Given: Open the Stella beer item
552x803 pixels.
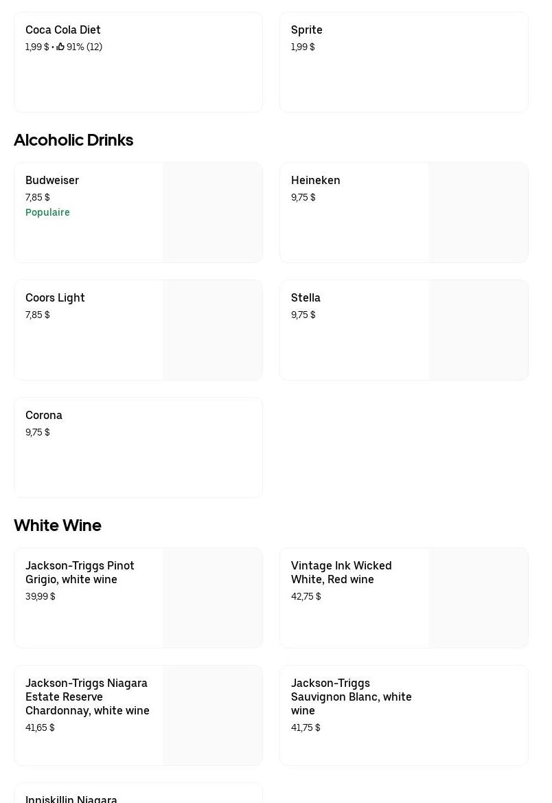Looking at the screenshot, I should point(306,298).
